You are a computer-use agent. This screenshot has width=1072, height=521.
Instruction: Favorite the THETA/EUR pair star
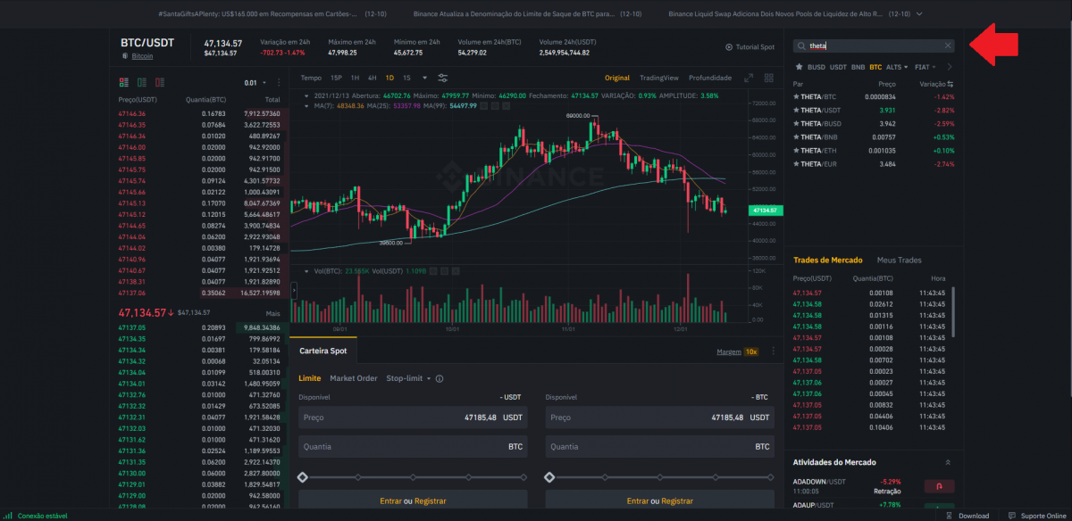click(x=797, y=164)
